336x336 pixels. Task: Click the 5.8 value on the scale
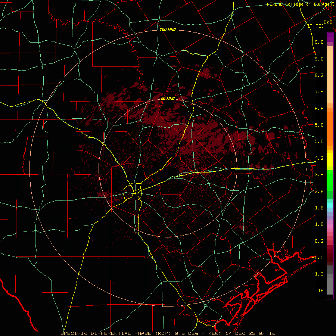click(x=319, y=125)
